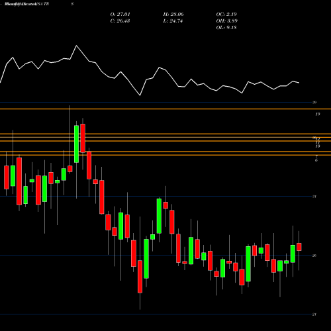331x331 pixels.
Task: Click the '10' level label on right
Action: [x=318, y=146]
